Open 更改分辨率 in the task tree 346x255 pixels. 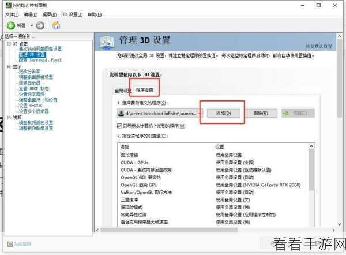29,72
